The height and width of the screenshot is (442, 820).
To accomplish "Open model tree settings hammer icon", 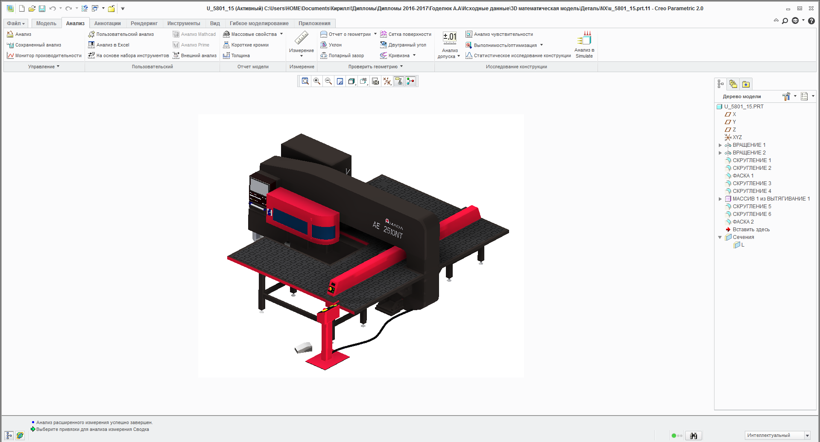I will point(786,96).
